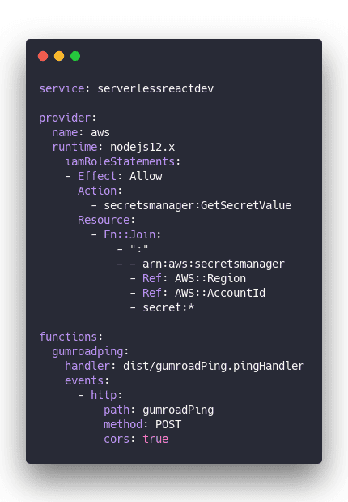Click the gumroadping function name
Screen dimensions: 348x502
tap(87, 351)
